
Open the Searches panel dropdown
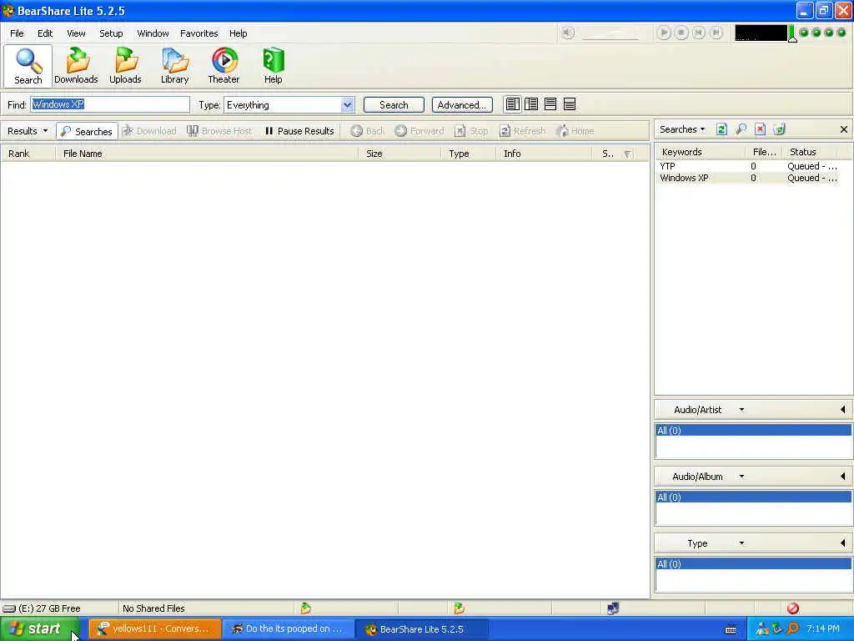click(x=682, y=129)
